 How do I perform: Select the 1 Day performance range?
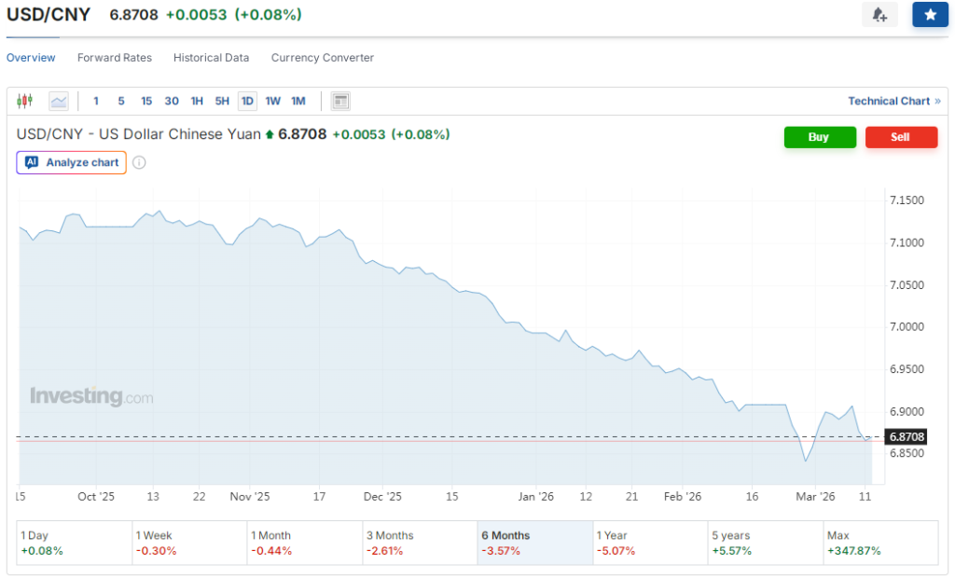point(74,543)
